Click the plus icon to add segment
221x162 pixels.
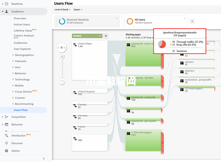click(x=192, y=21)
